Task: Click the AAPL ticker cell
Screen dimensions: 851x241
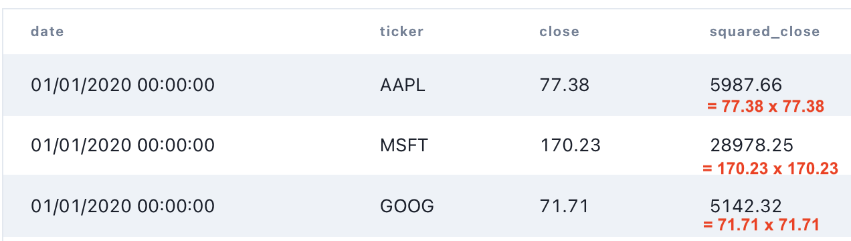Action: (x=402, y=85)
